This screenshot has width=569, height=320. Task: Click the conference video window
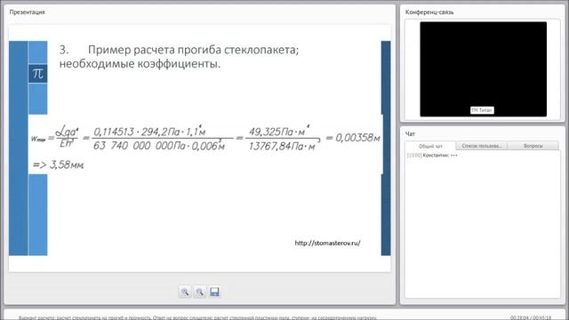tap(483, 69)
